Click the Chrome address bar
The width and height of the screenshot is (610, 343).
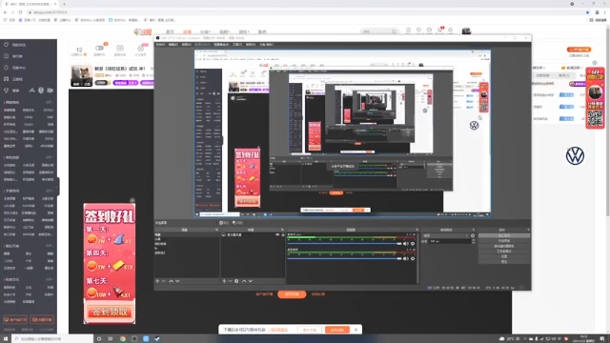[x=303, y=12]
